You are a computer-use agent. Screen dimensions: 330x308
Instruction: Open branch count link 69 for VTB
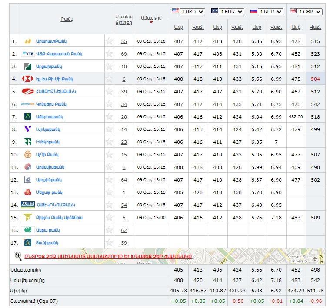pos(124,54)
